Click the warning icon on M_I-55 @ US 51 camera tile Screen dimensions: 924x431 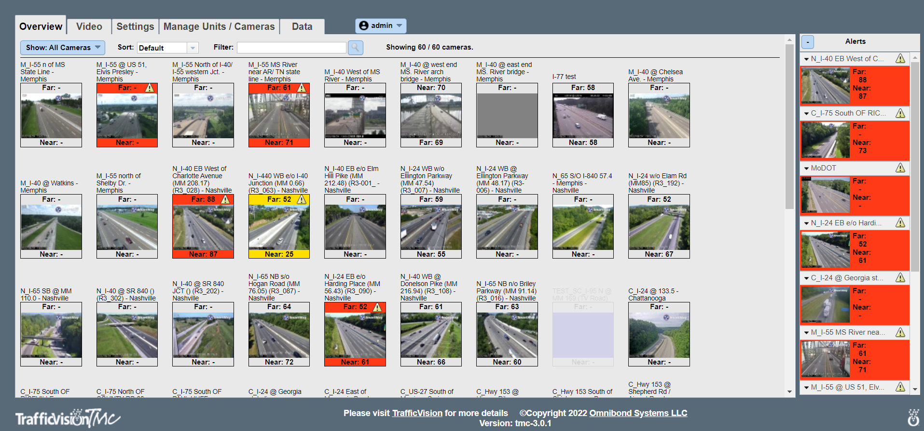150,88
